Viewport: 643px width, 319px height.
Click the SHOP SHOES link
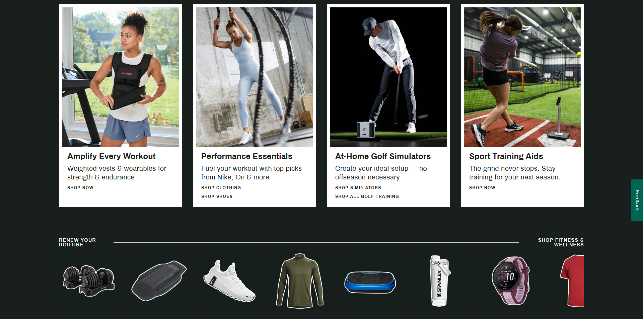pyautogui.click(x=217, y=196)
